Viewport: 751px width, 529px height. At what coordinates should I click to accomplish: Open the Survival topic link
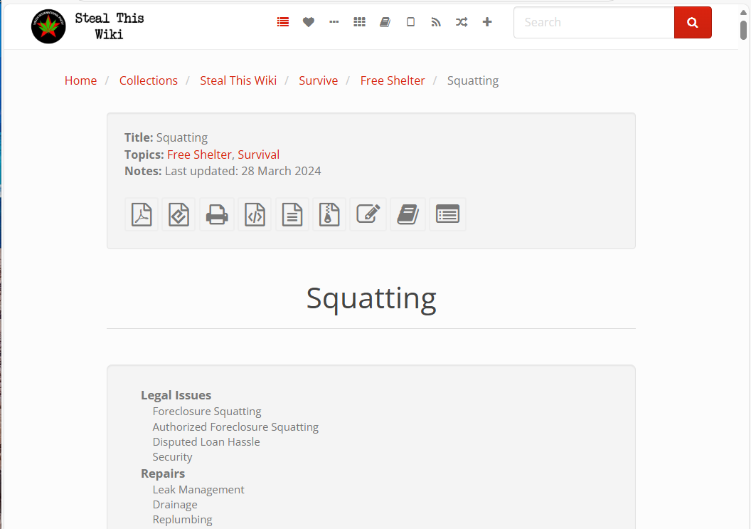[258, 154]
